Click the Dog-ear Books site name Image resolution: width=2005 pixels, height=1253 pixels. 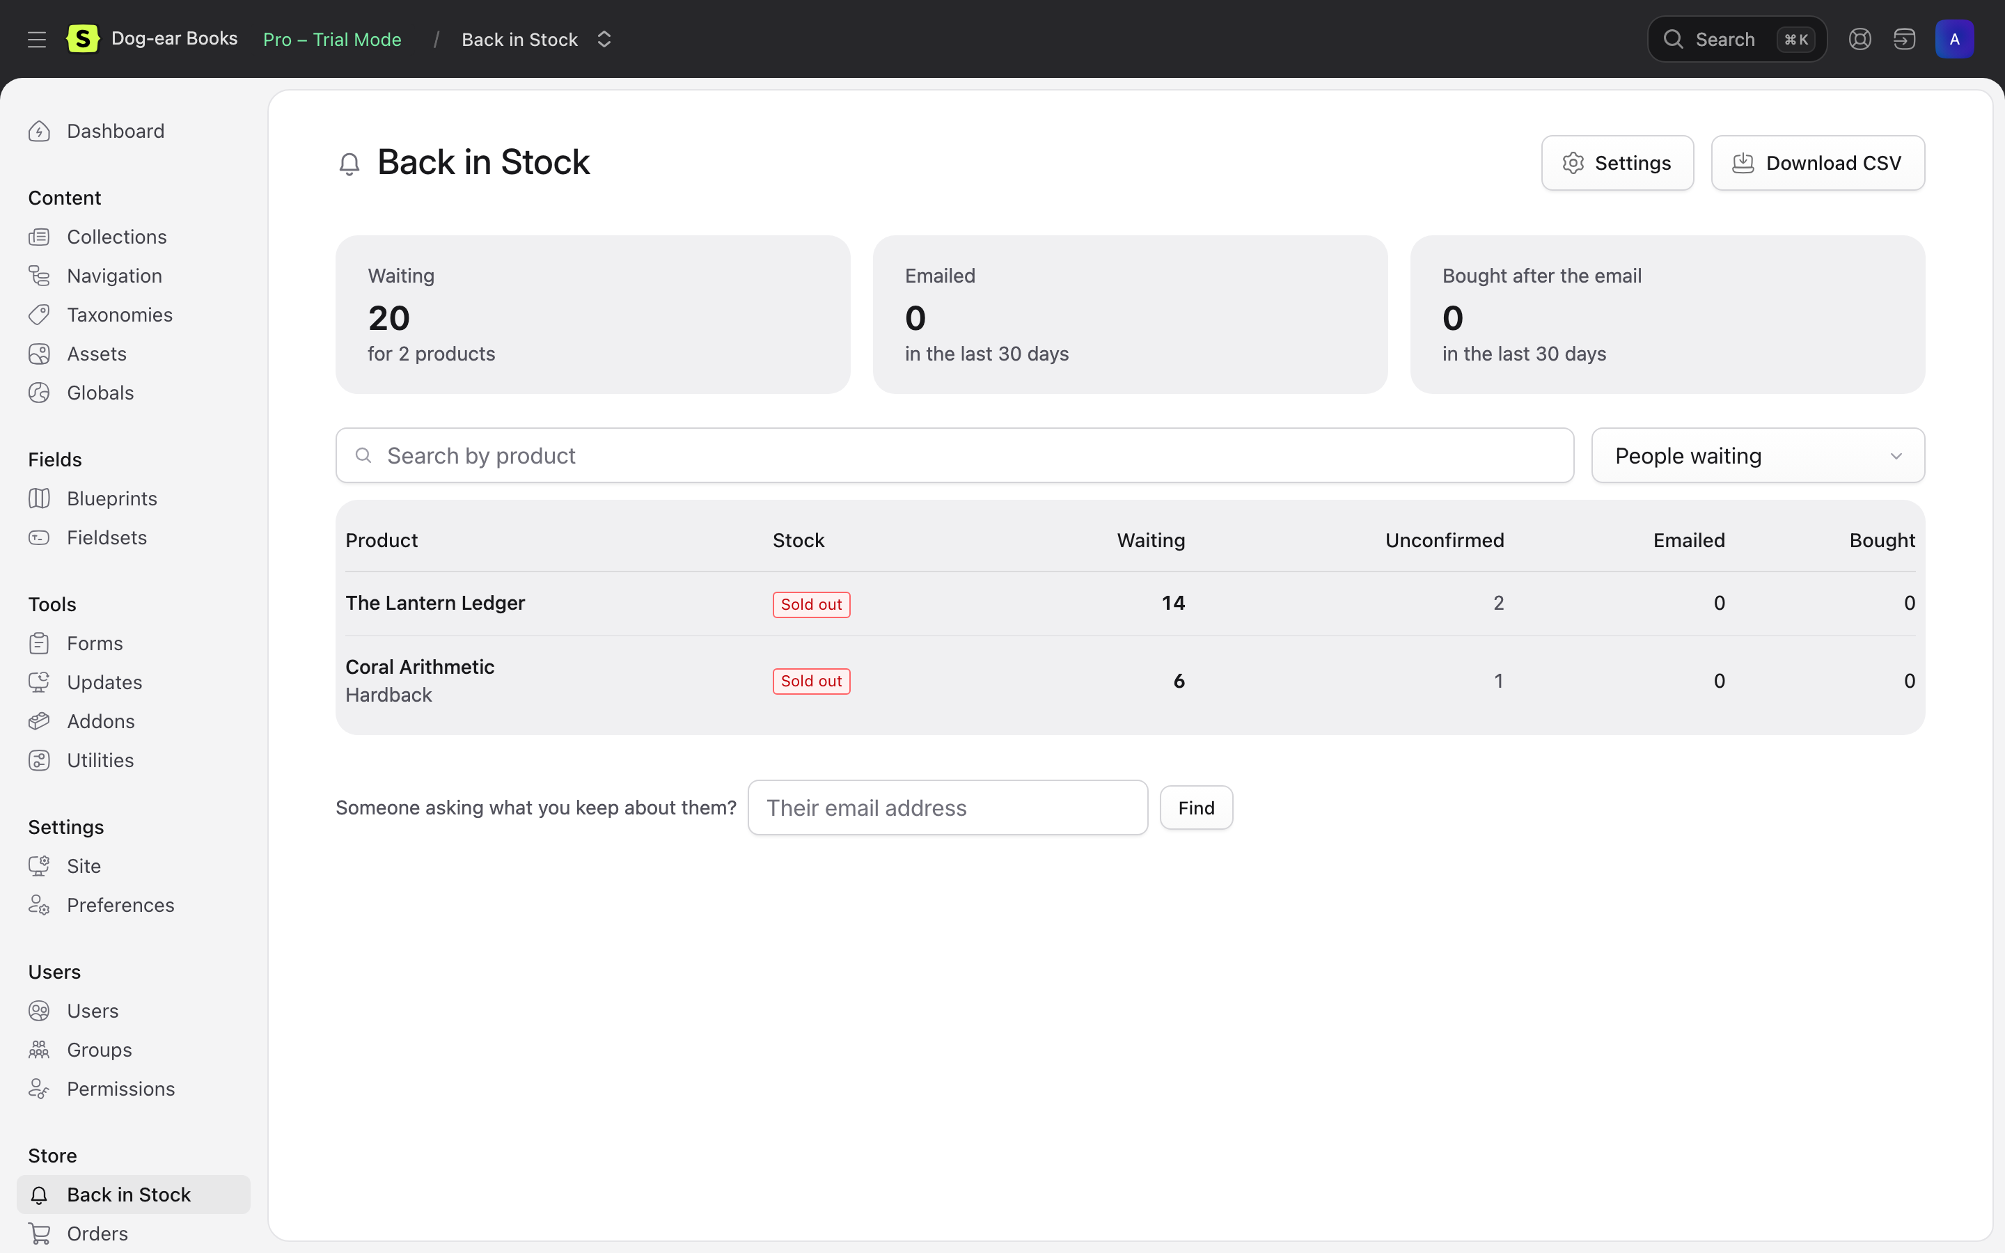(174, 39)
